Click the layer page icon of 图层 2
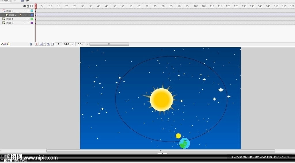 pos(3,23)
